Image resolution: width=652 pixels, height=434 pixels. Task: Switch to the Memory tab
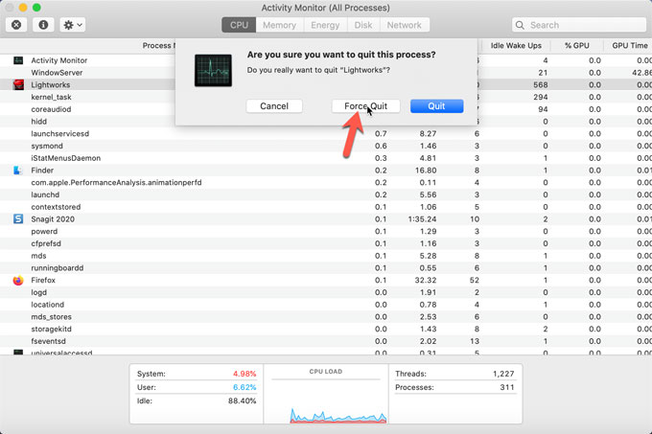[279, 25]
